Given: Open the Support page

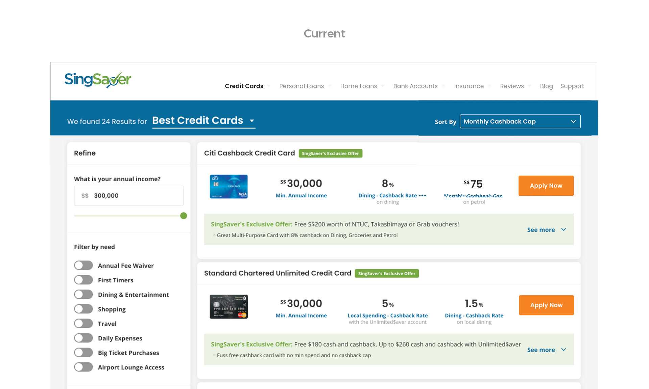Looking at the screenshot, I should (572, 86).
